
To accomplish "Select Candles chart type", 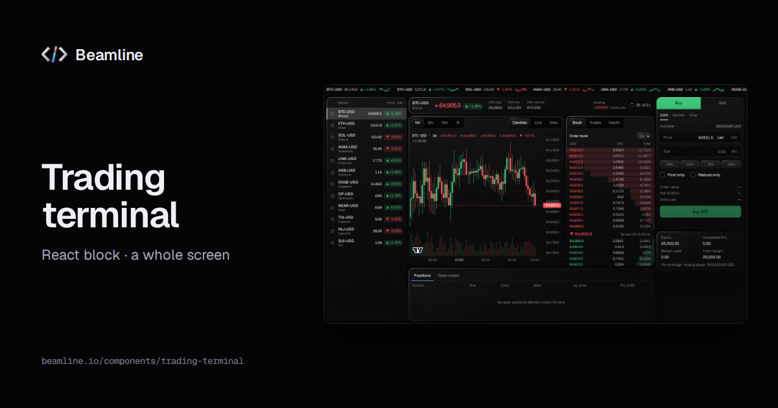I will click(520, 122).
